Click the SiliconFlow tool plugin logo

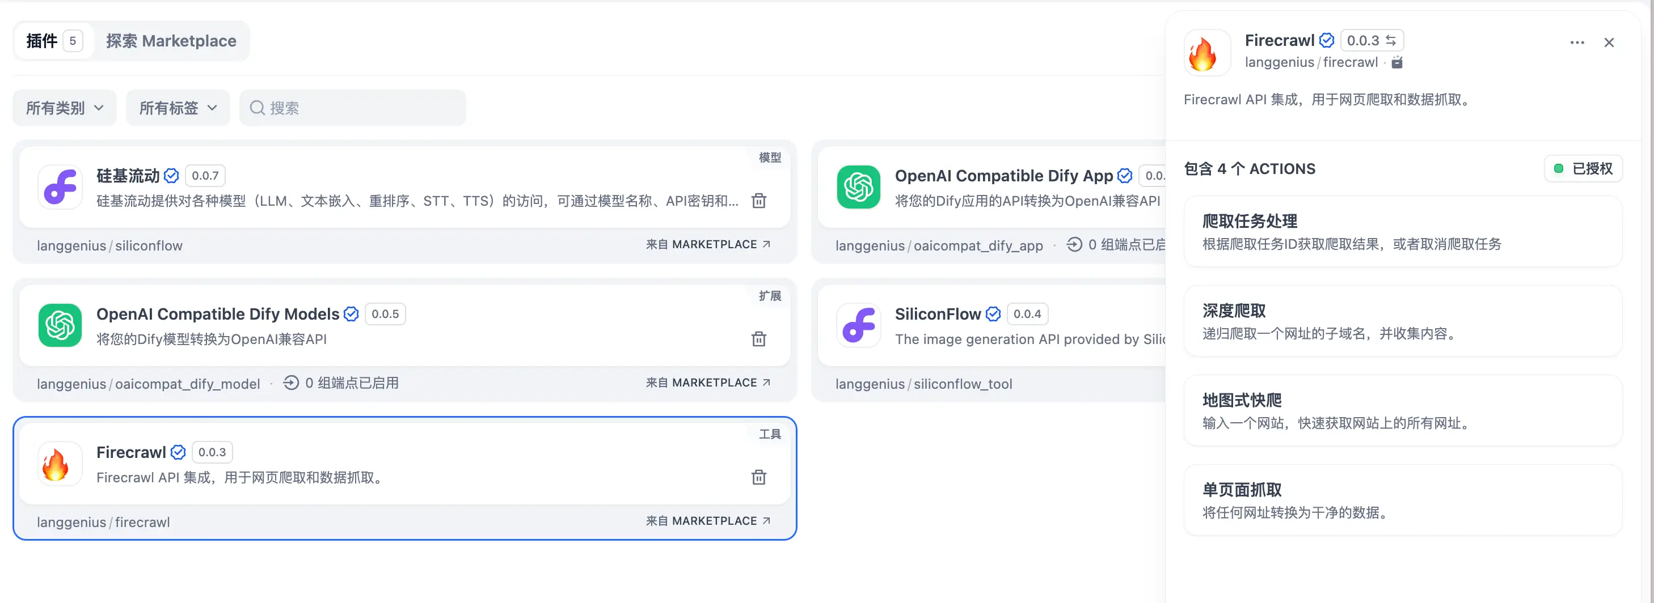(x=858, y=325)
